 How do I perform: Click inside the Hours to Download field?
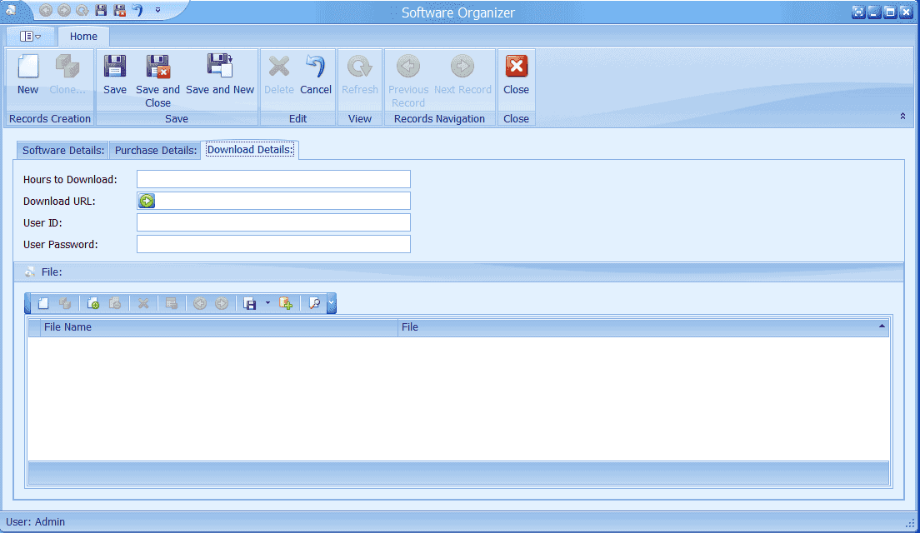[273, 179]
